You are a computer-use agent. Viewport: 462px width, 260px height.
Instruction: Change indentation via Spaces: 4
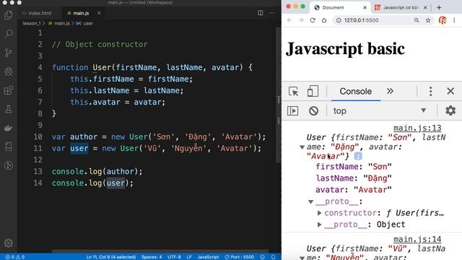(152, 257)
